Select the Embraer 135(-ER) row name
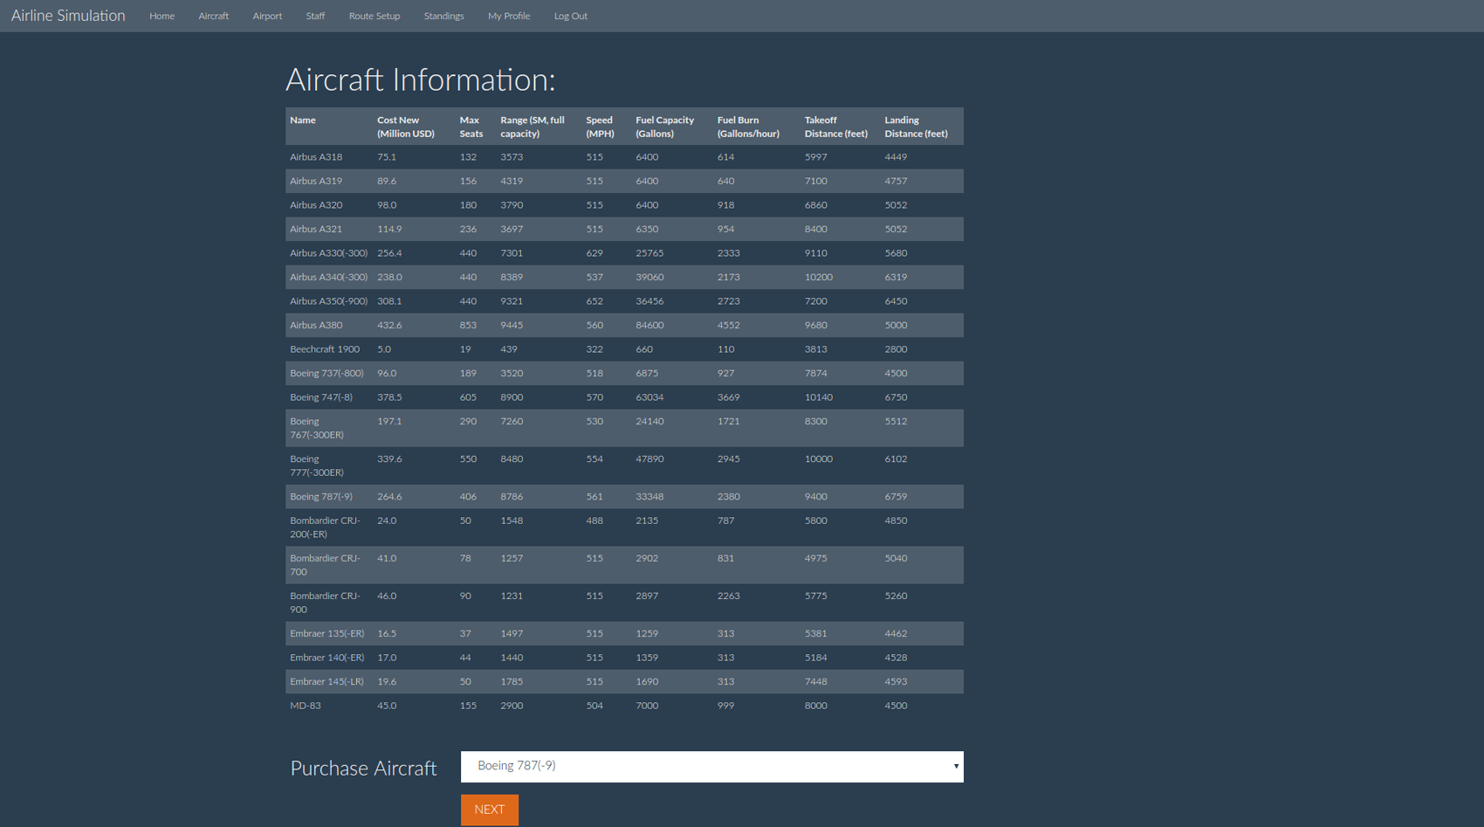 (327, 634)
